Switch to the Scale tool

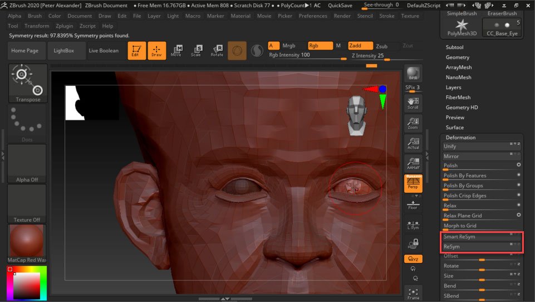196,51
